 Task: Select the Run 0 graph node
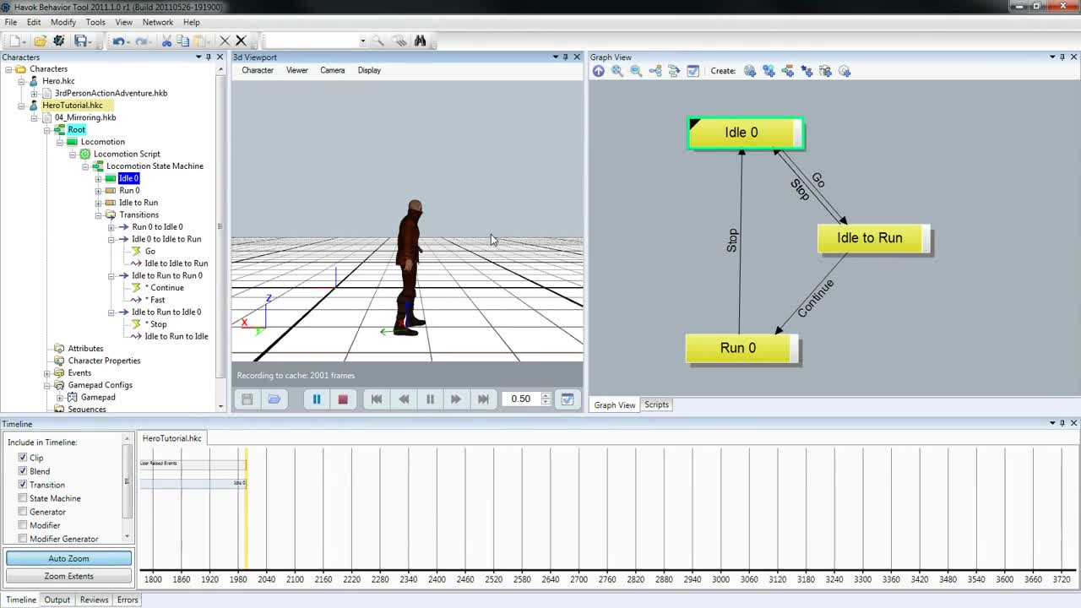coord(741,348)
